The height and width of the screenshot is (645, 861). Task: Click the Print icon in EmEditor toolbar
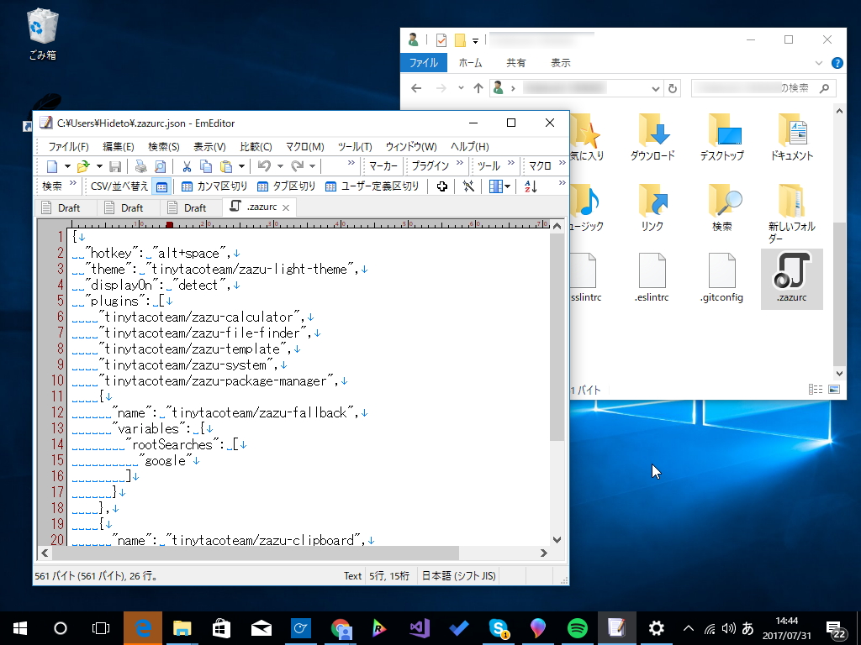click(x=141, y=166)
